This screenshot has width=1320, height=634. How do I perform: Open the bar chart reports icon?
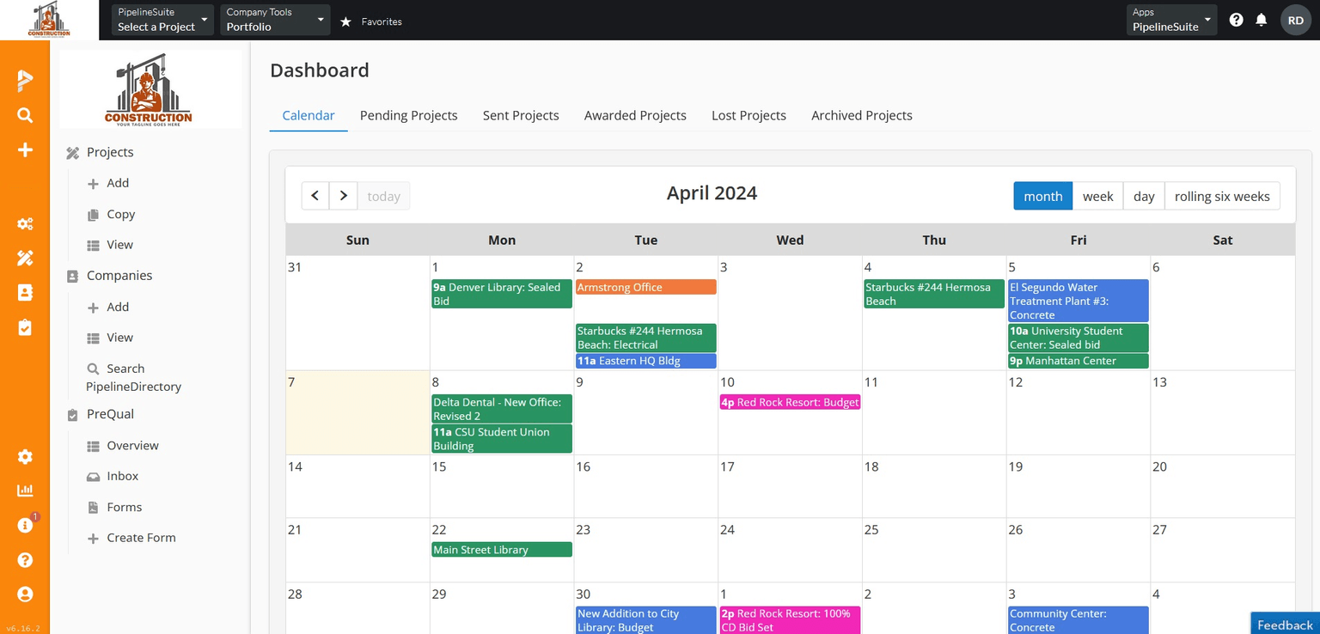coord(25,491)
